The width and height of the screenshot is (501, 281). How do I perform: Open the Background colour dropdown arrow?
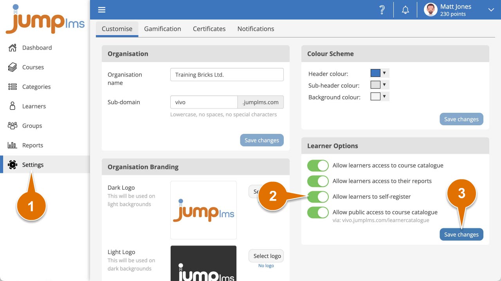[384, 96]
